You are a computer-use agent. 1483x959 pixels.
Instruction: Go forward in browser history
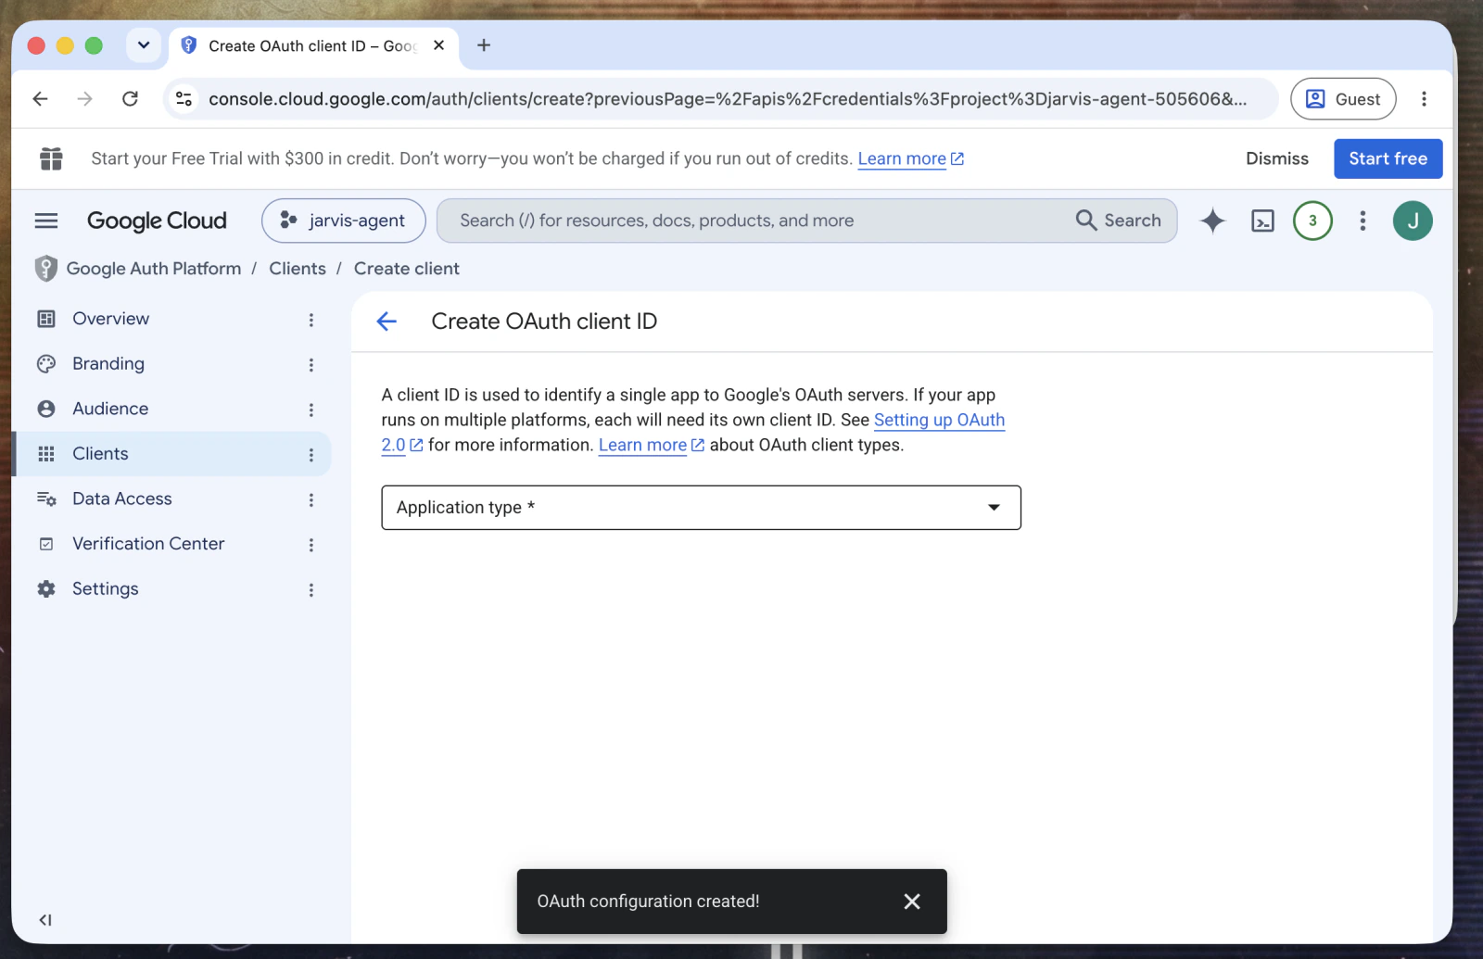(84, 99)
